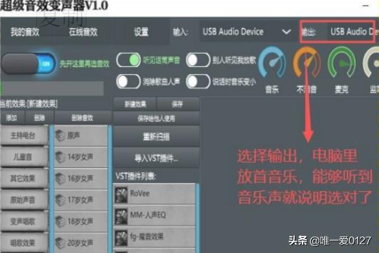The image size is (379, 253).
Task: Enable the 说话时音乐变小 switch
Action: (198, 82)
